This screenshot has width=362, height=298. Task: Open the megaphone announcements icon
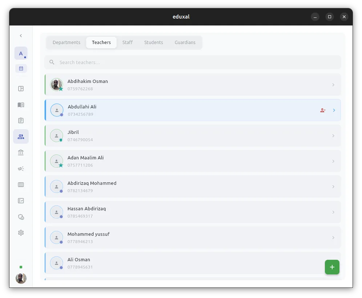point(21,168)
